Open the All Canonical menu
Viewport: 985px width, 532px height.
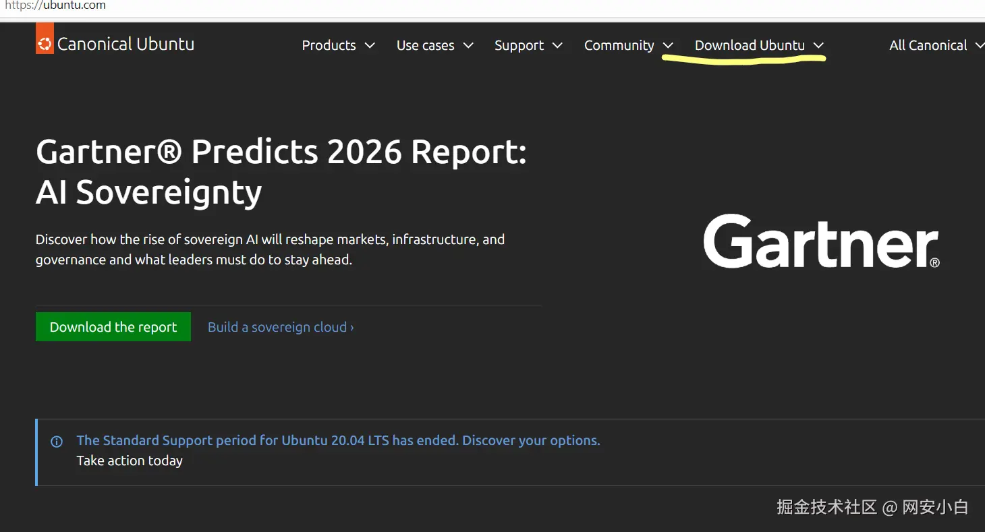(x=936, y=45)
